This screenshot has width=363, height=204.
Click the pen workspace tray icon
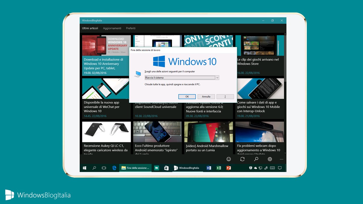(266, 168)
